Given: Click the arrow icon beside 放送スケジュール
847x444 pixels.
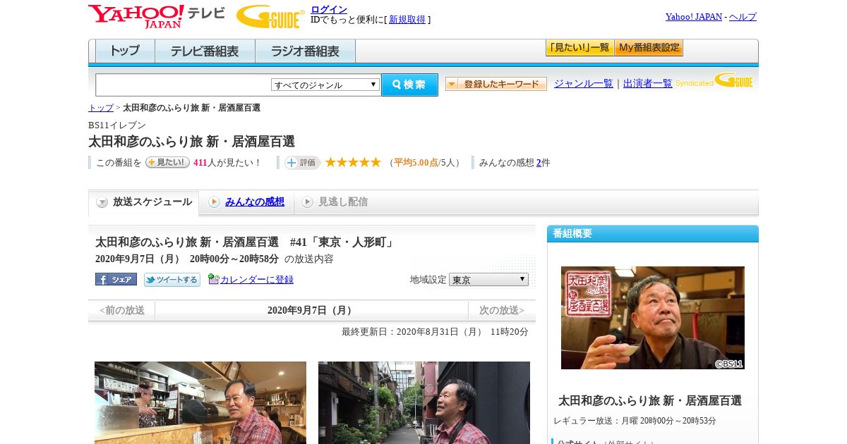Looking at the screenshot, I should (102, 202).
